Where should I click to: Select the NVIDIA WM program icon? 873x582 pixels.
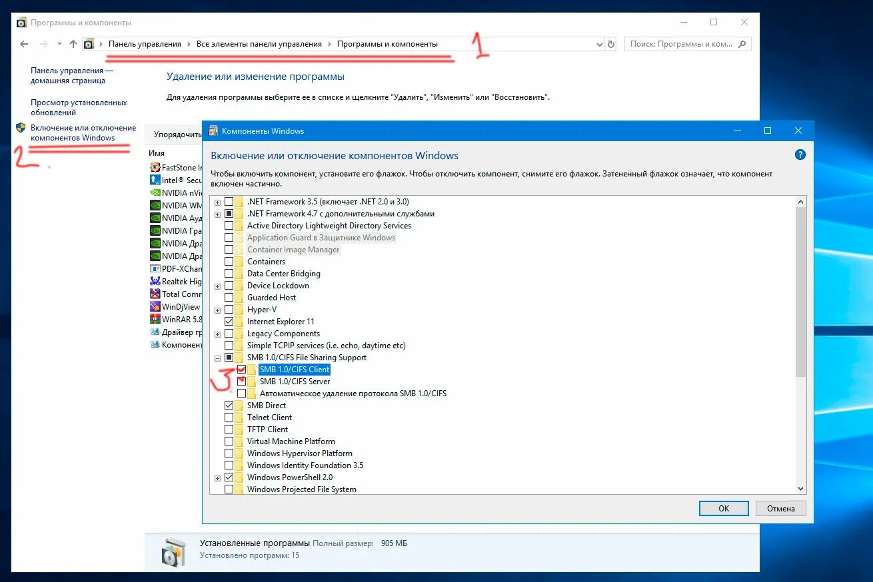155,206
